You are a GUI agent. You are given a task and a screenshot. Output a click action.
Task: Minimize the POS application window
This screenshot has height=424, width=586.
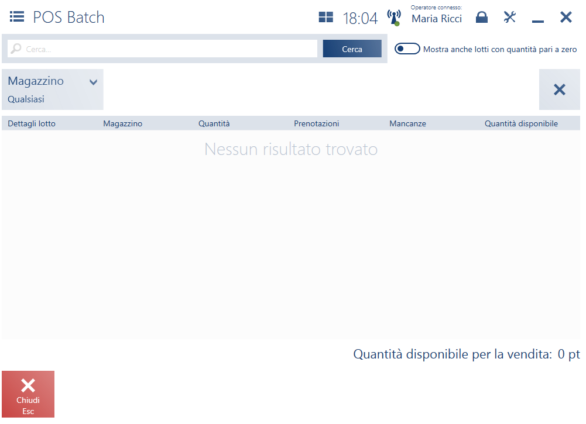[x=537, y=21]
